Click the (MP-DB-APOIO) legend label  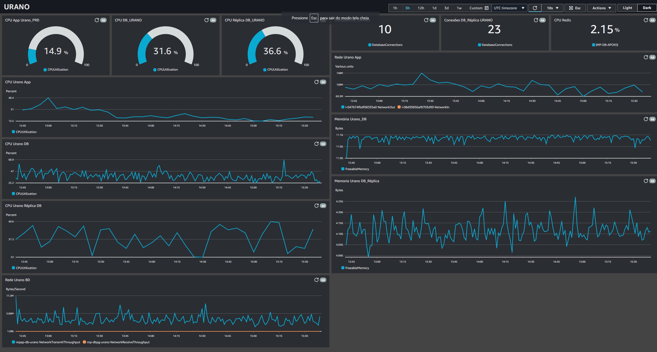pos(605,45)
